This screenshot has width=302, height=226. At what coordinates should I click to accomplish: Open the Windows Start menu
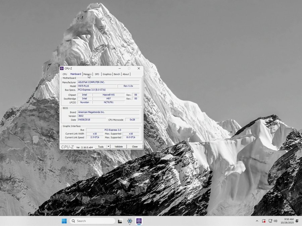point(64,221)
